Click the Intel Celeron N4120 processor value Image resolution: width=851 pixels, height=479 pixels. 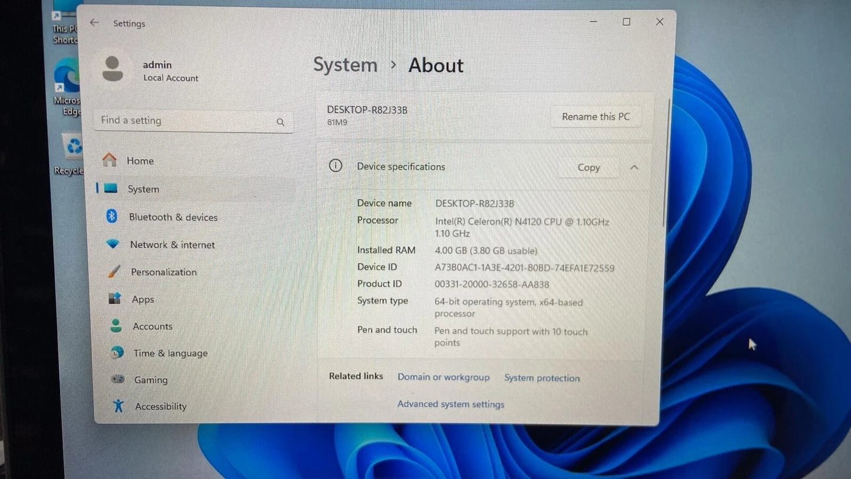[522, 227]
